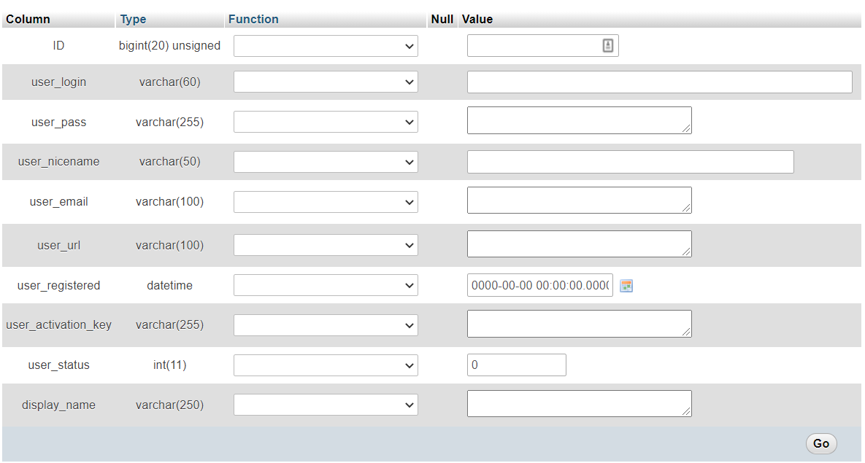The image size is (865, 463).
Task: Open the Function dropdown for user_login
Action: tap(326, 82)
